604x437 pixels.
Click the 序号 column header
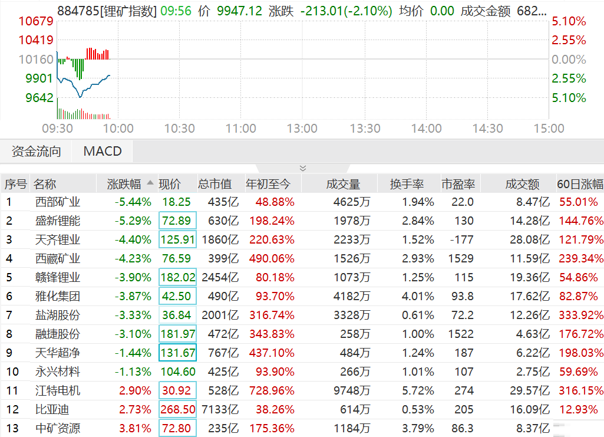tap(16, 184)
